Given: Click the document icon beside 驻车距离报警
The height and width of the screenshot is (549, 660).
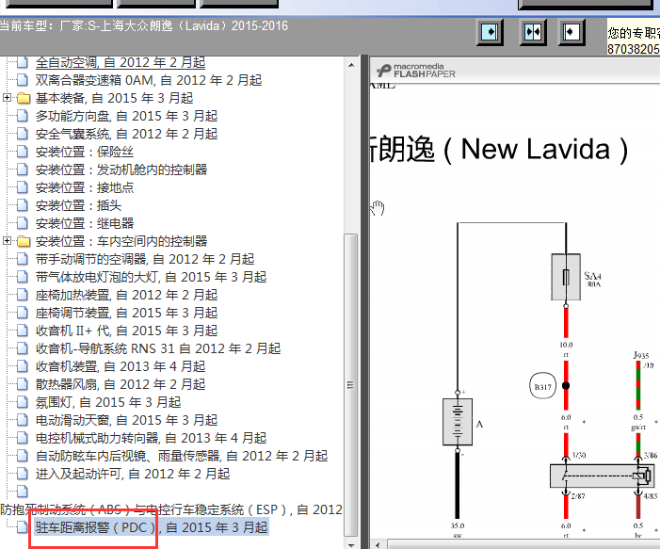Looking at the screenshot, I should pyautogui.click(x=23, y=527).
